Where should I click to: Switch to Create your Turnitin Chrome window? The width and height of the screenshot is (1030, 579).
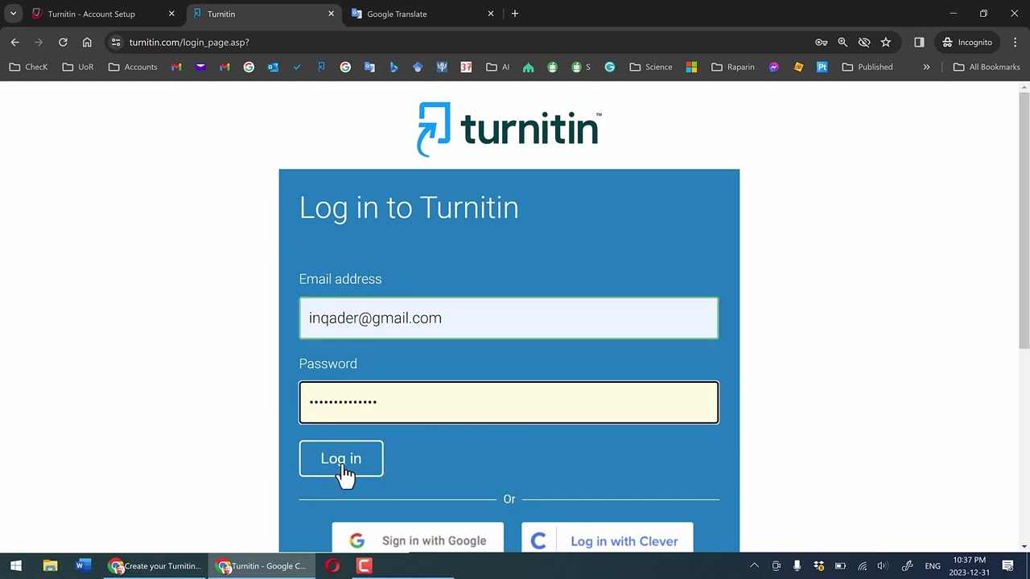(x=155, y=566)
